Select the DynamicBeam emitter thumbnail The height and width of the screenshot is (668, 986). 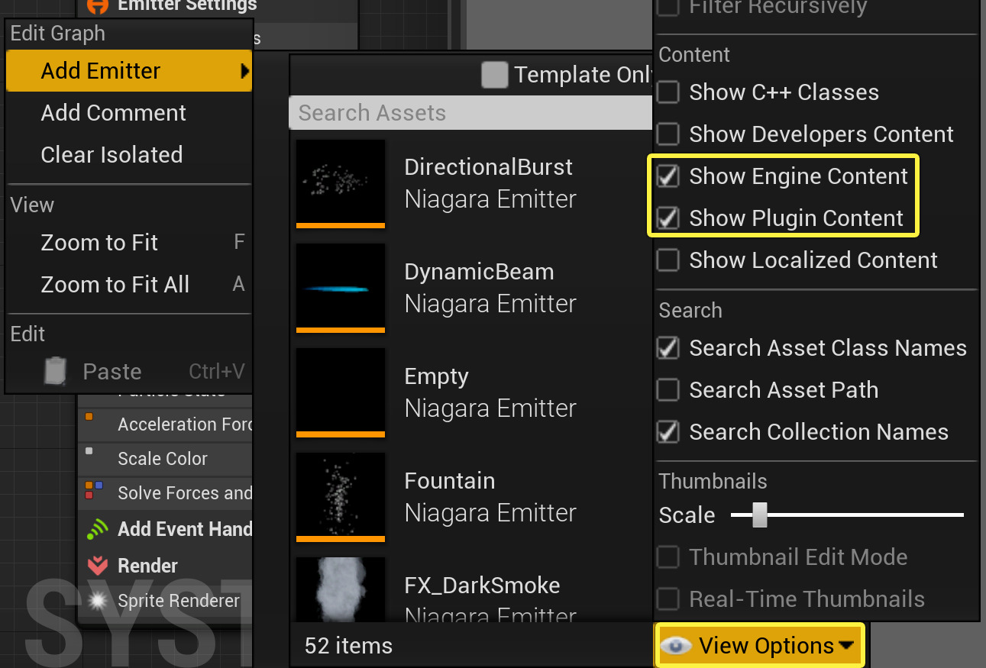tap(341, 286)
